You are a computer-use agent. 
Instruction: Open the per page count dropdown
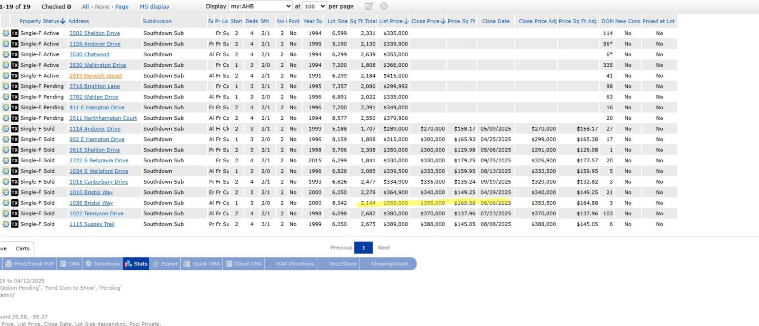pyautogui.click(x=315, y=6)
